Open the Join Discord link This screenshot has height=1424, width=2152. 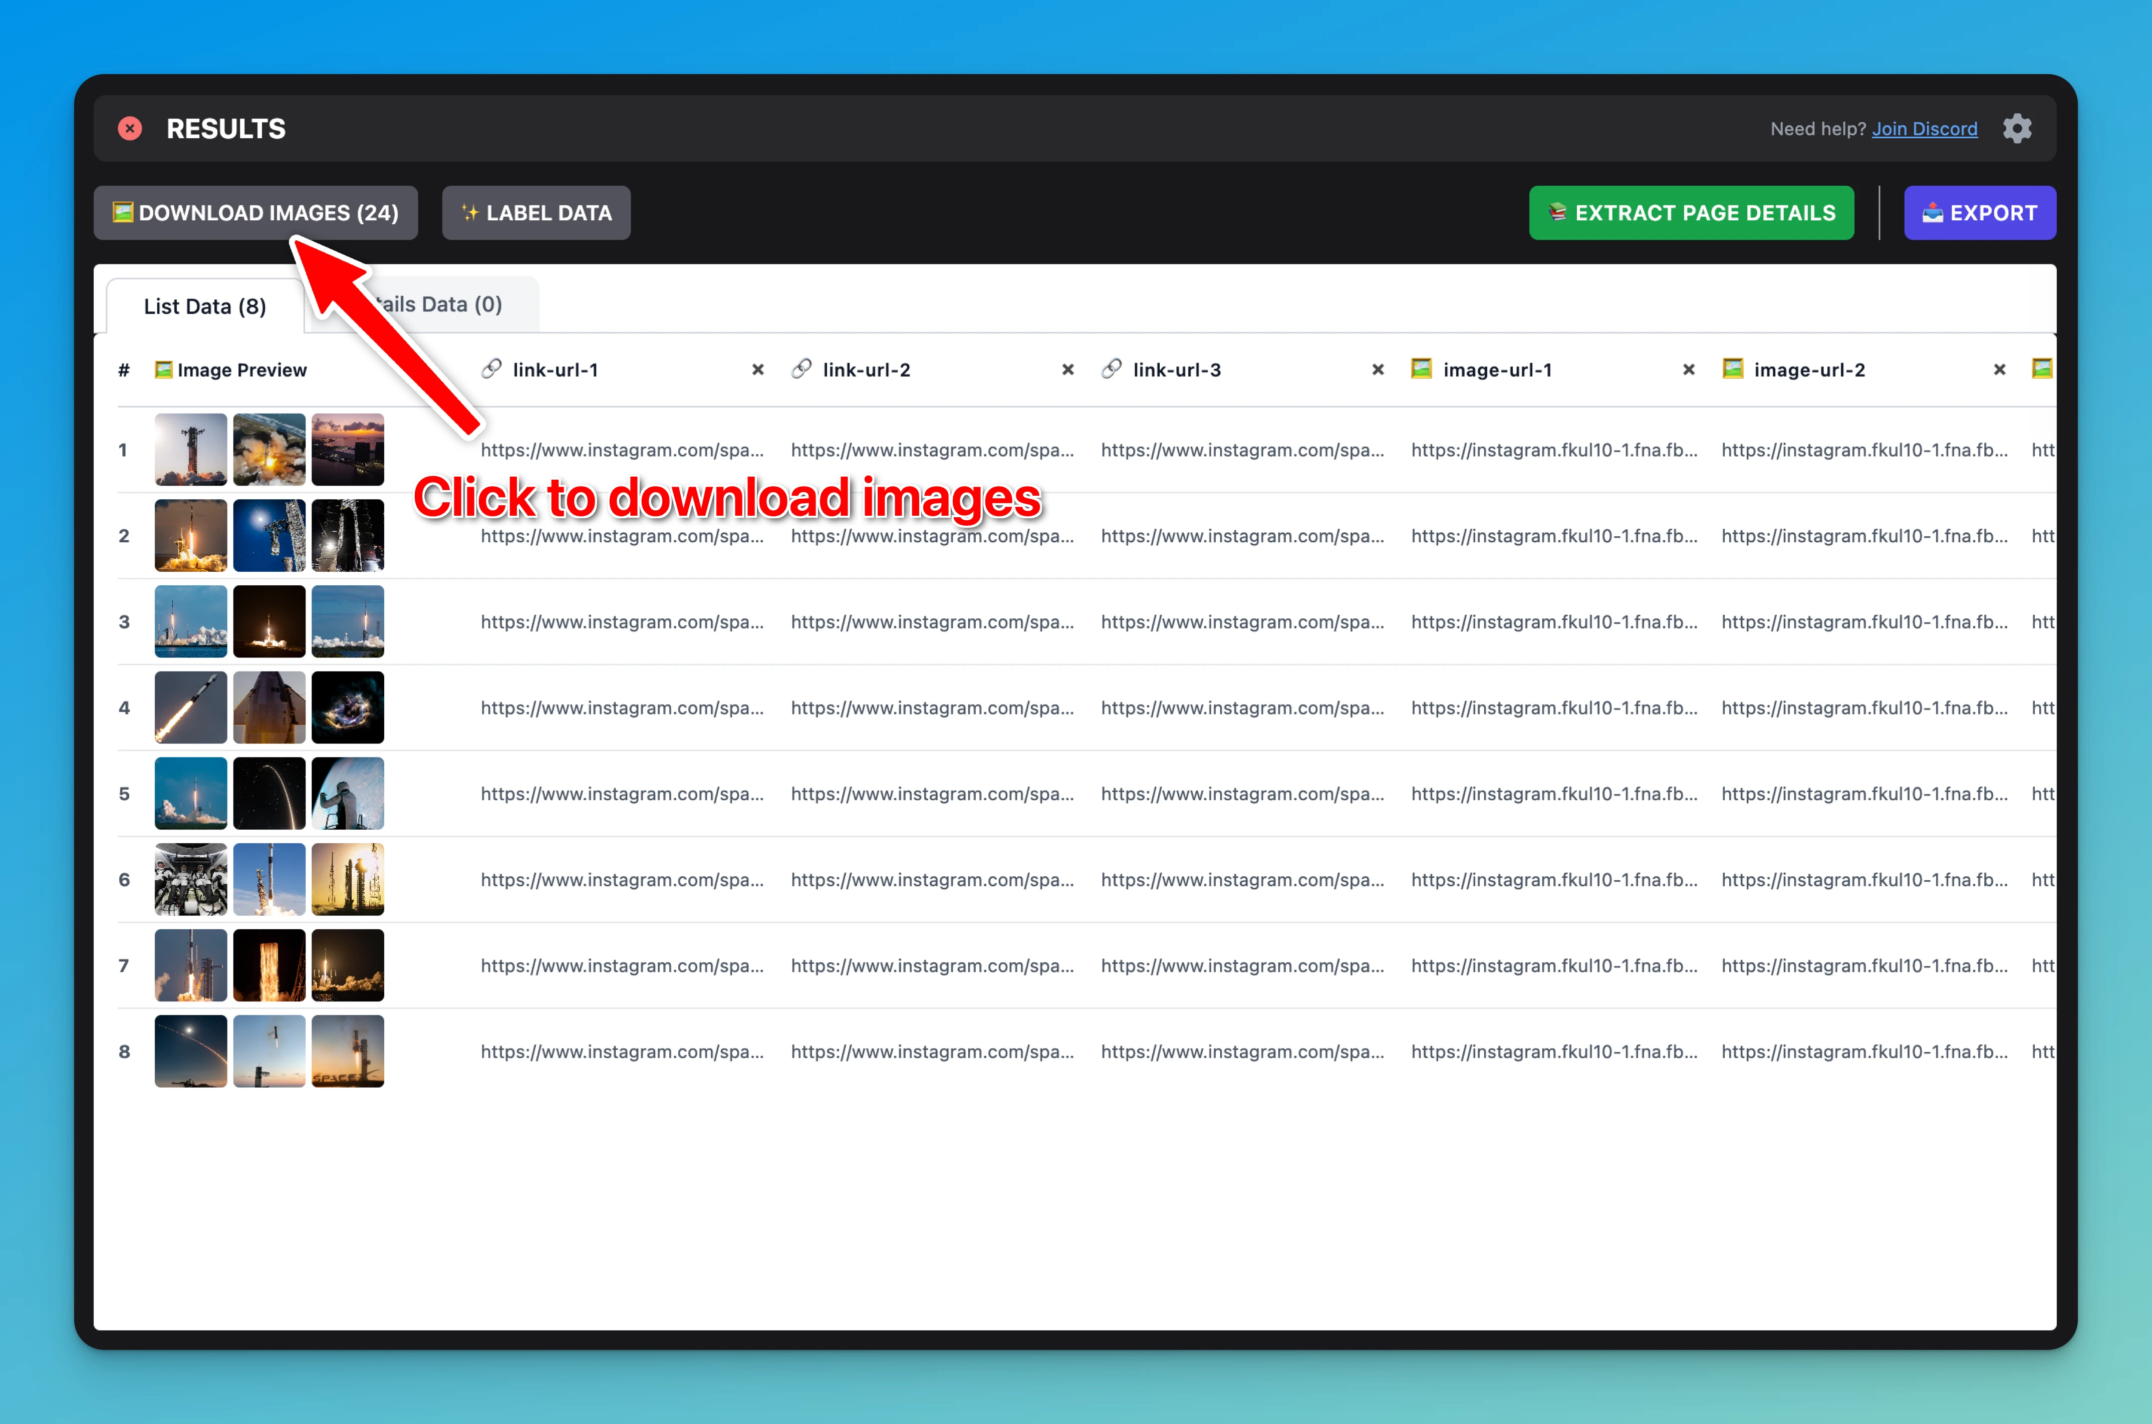click(x=1925, y=128)
